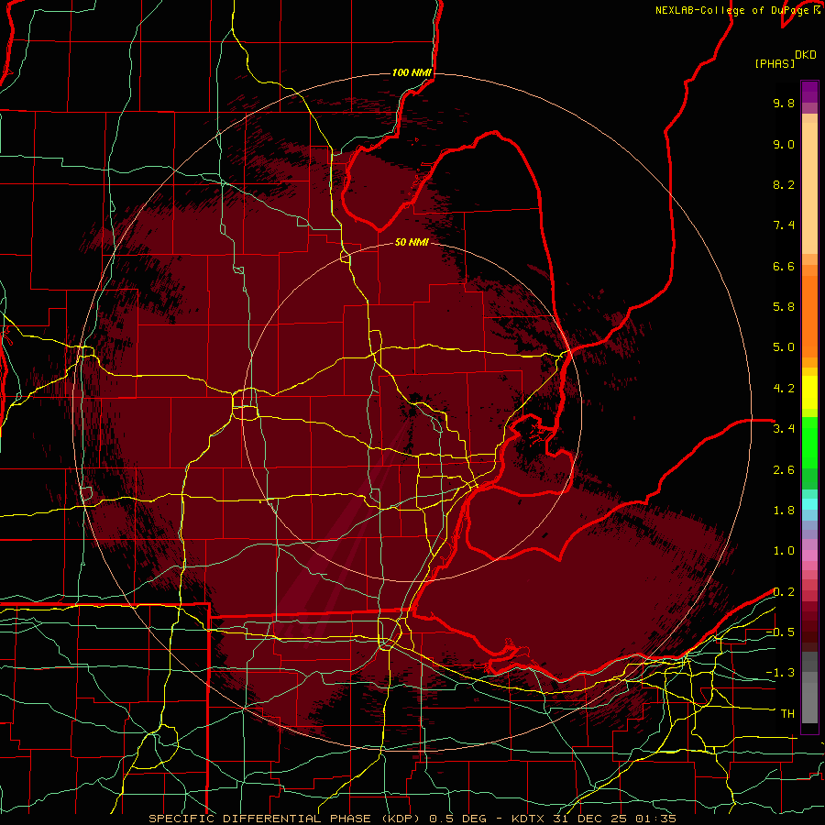Click the 7.4 legend value
Screen dimensions: 825x825
click(x=784, y=225)
